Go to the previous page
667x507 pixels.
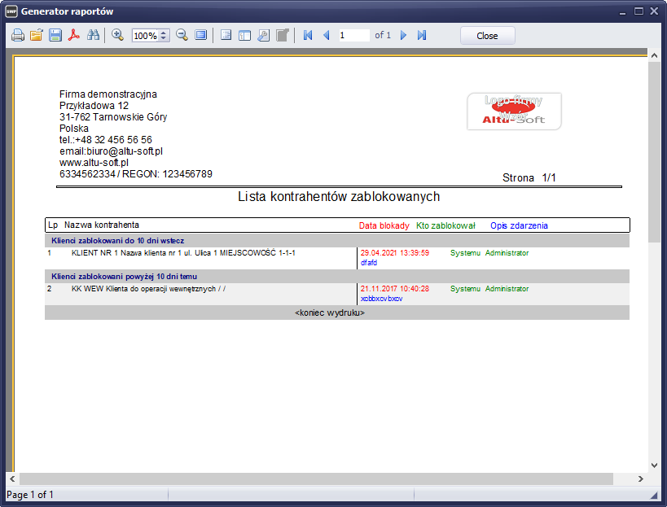coord(327,36)
